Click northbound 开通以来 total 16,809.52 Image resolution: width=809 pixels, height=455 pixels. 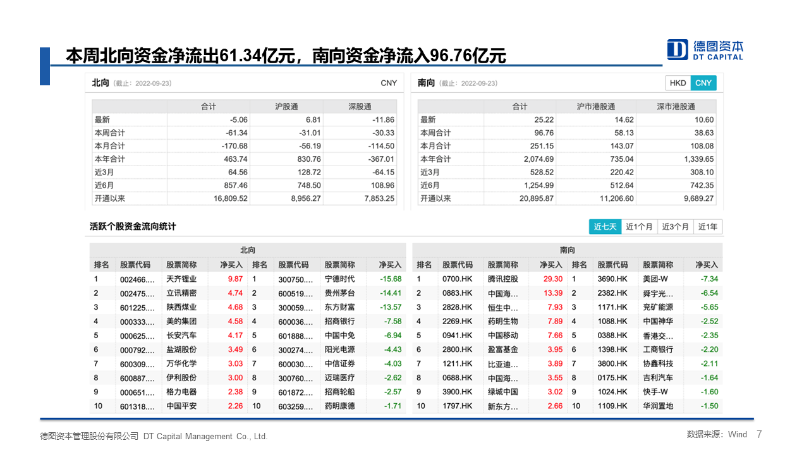231,198
